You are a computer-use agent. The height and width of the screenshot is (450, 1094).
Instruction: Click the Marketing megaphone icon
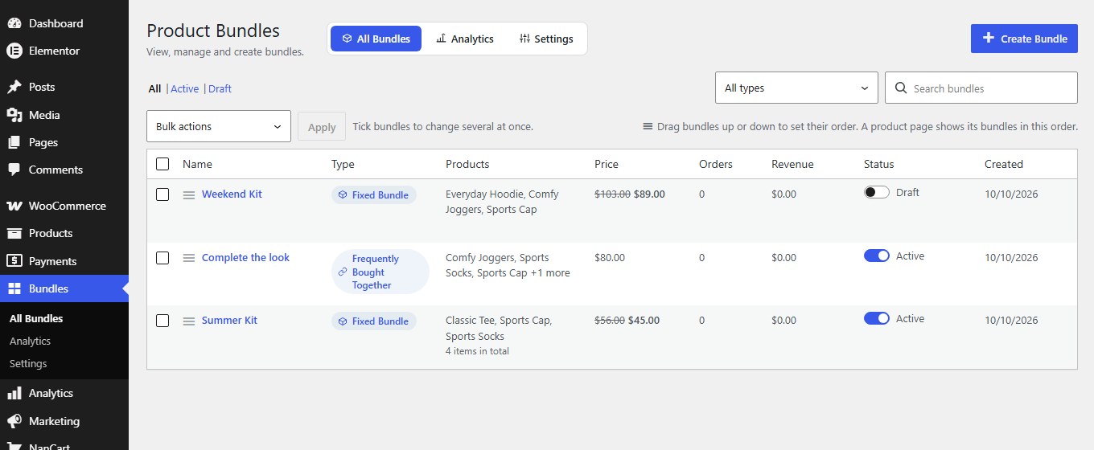coord(14,421)
